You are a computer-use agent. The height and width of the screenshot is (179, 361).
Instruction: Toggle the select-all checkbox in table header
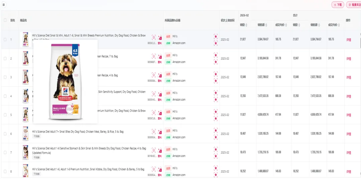point(5,20)
